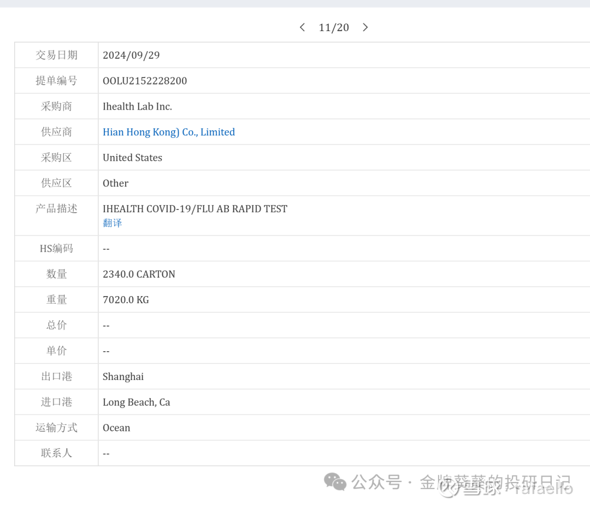The width and height of the screenshot is (590, 506).
Task: Click the 出口港 row label
Action: (56, 376)
